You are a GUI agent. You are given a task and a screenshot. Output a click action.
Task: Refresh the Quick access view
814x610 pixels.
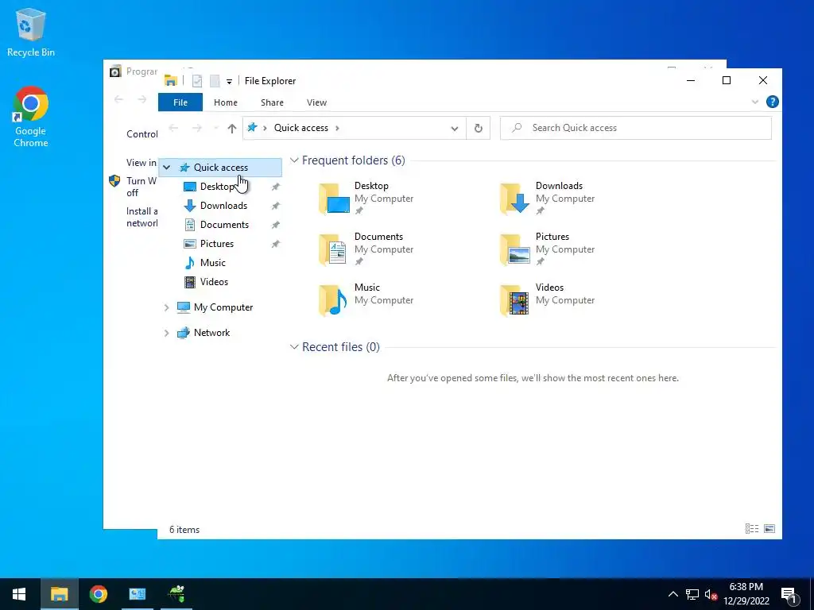pyautogui.click(x=478, y=128)
